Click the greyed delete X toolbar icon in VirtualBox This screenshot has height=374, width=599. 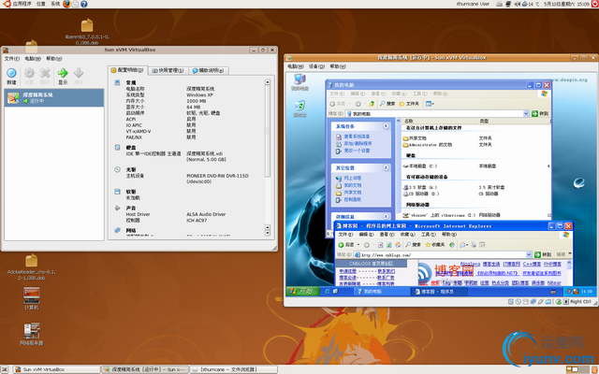tap(45, 73)
